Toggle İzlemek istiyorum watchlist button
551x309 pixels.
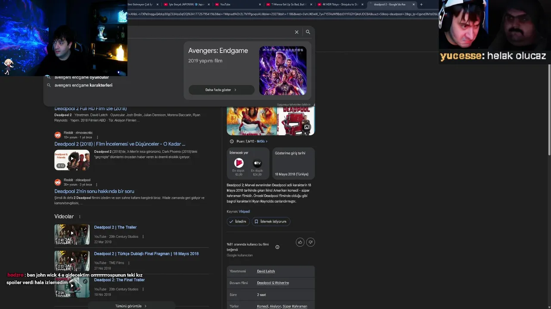[x=271, y=221]
